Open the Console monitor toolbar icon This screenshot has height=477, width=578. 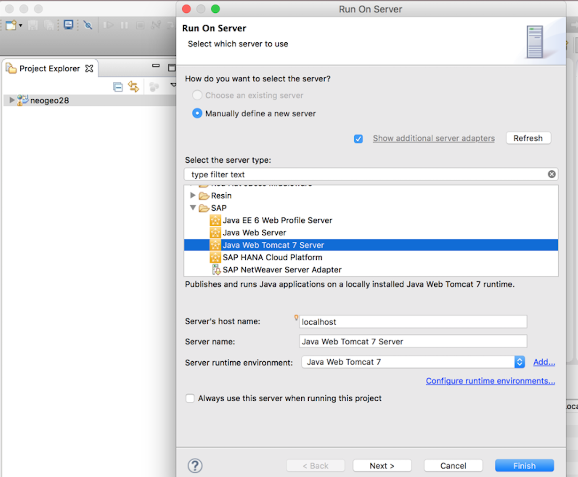click(69, 25)
